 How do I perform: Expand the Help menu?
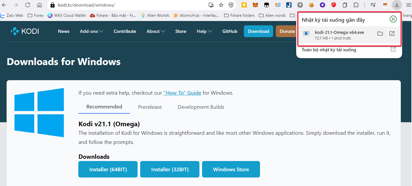204,31
